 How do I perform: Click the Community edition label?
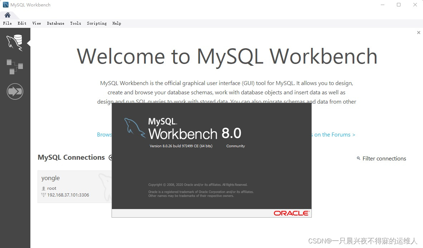click(x=236, y=146)
